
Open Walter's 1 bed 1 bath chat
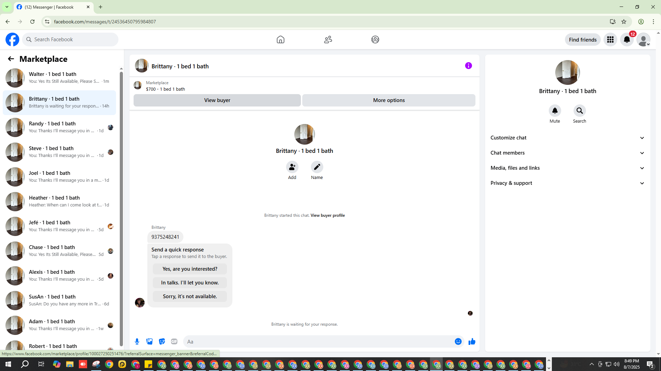pos(60,78)
